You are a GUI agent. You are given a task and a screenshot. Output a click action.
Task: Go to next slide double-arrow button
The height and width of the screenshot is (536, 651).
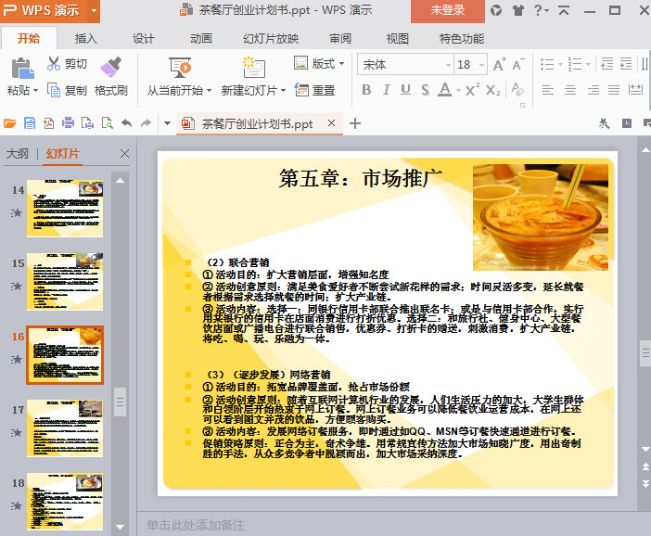click(x=645, y=484)
